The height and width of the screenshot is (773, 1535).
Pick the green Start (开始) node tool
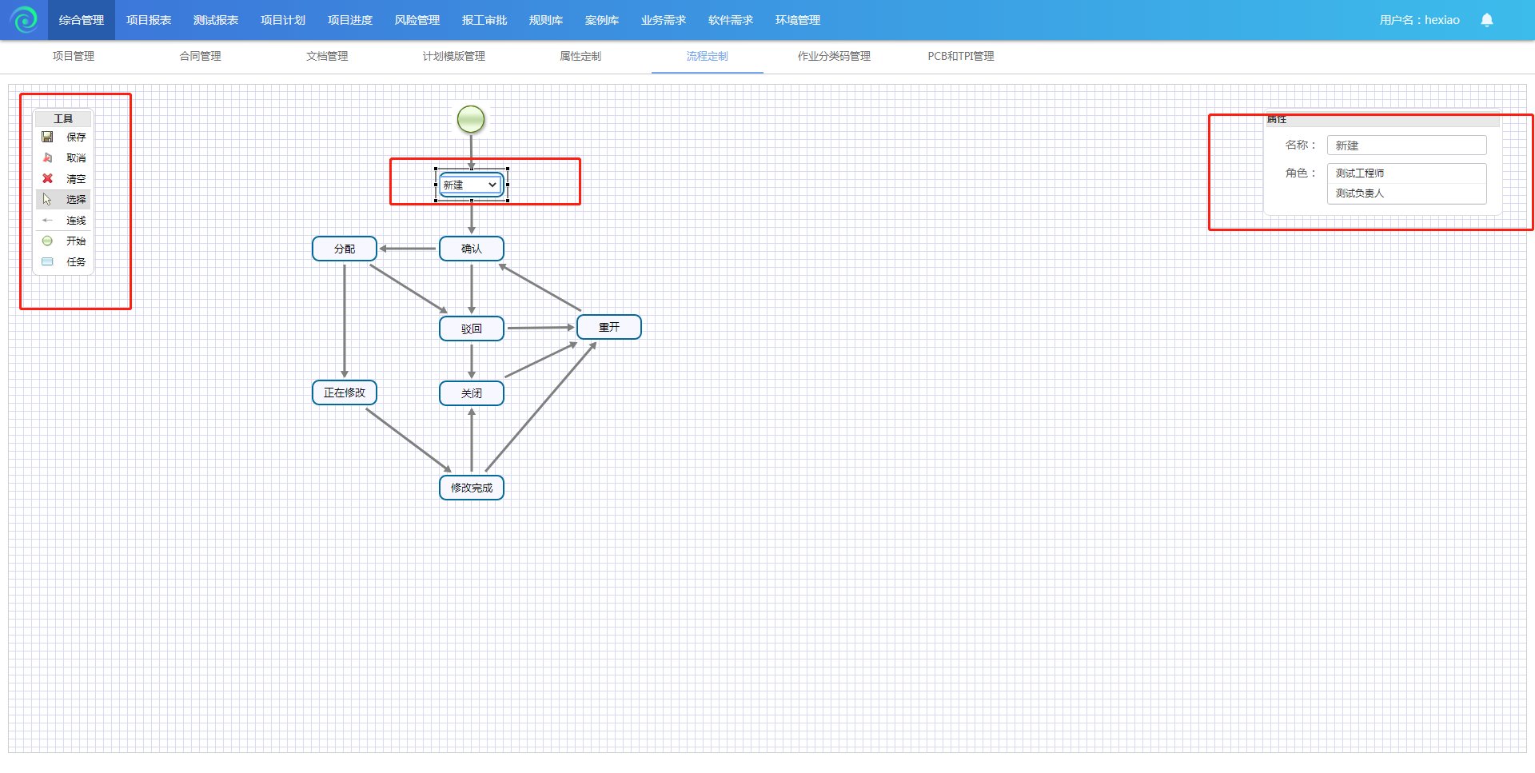[x=47, y=241]
